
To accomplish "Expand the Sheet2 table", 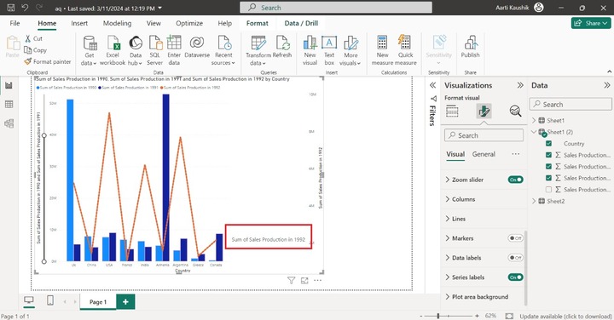I will pyautogui.click(x=534, y=201).
